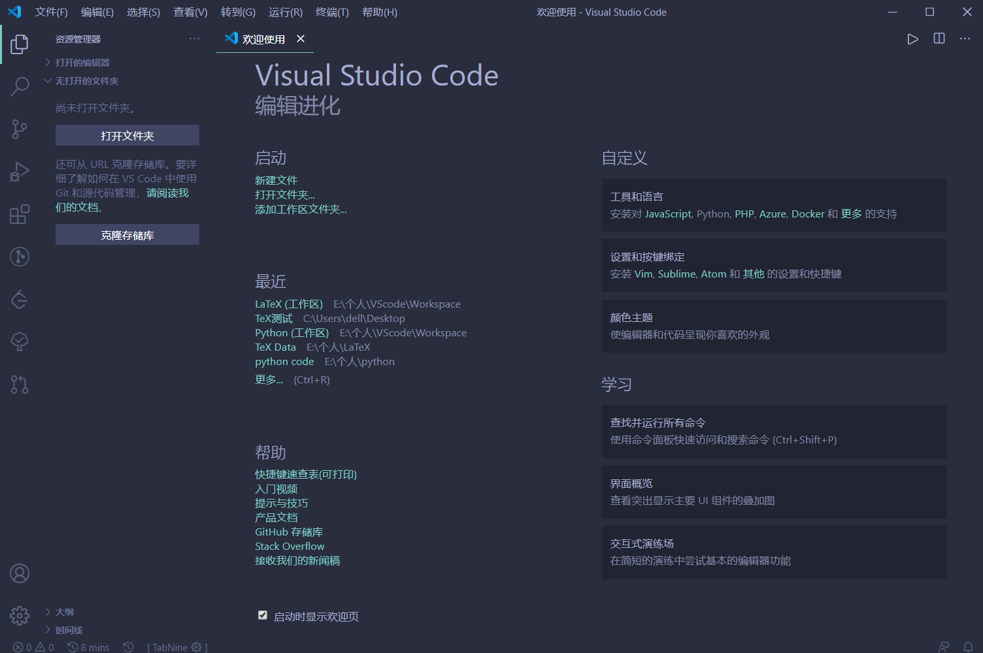Click the 查找并运行所有命令 card

tap(775, 431)
